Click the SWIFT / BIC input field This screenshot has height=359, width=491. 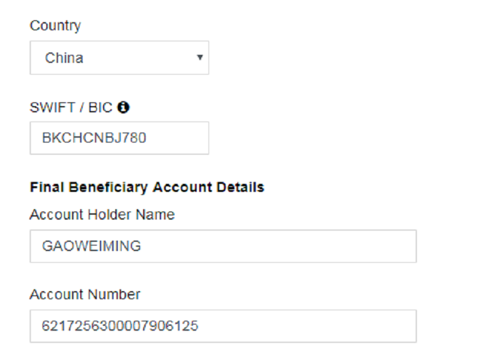pyautogui.click(x=119, y=138)
